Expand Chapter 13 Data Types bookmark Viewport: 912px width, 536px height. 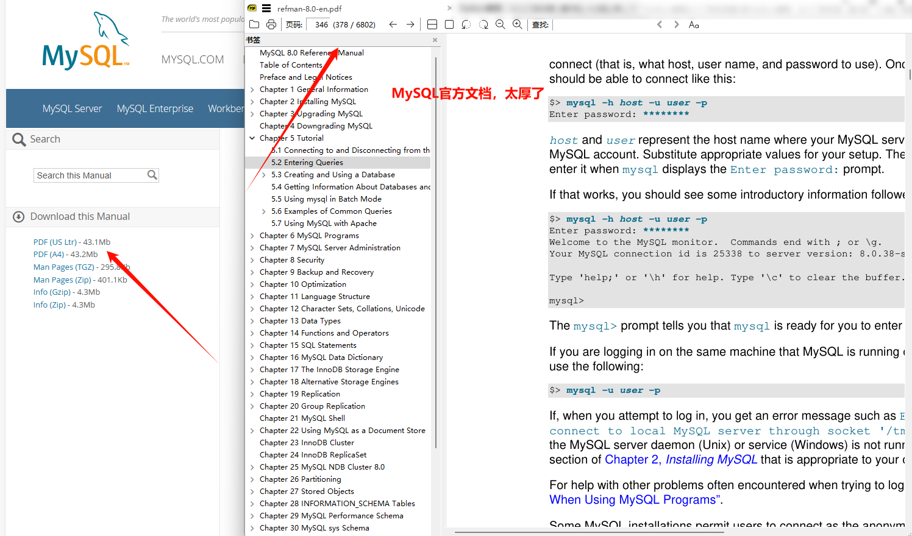point(252,321)
